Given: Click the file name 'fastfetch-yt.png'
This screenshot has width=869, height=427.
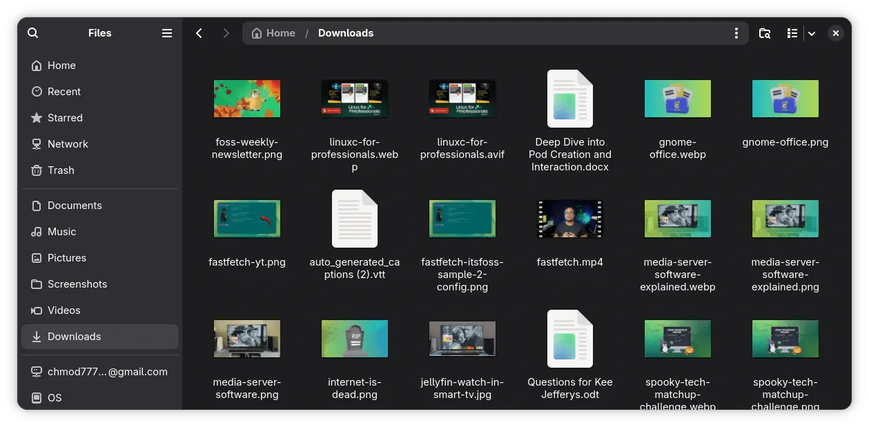Looking at the screenshot, I should (x=247, y=262).
